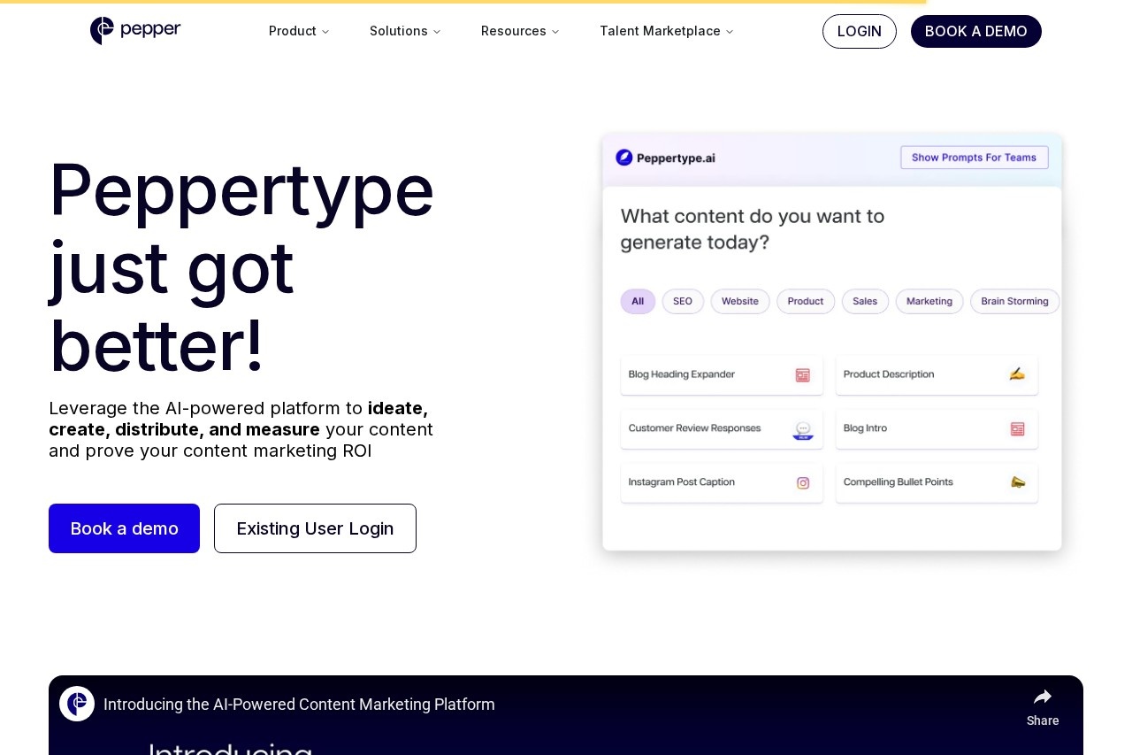Image resolution: width=1132 pixels, height=755 pixels.
Task: Click the Compelling Bullet Points megaphone icon
Action: (1018, 482)
